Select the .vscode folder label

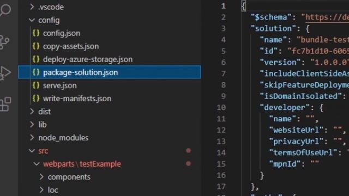51,7
